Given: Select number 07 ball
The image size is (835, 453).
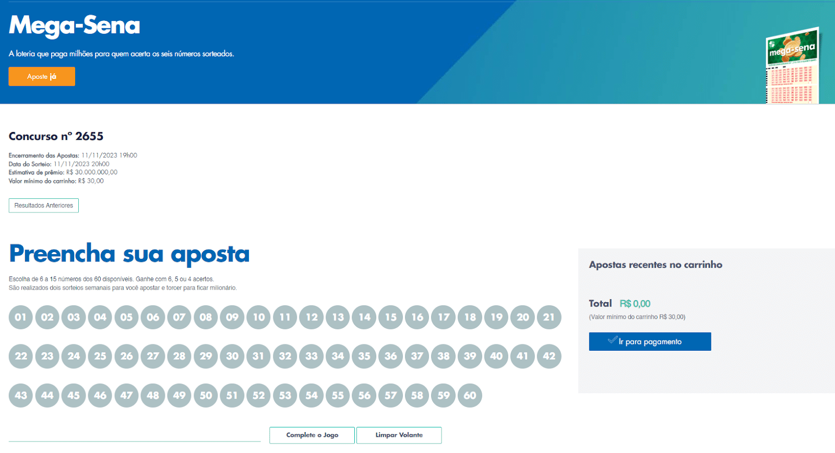Looking at the screenshot, I should point(180,317).
